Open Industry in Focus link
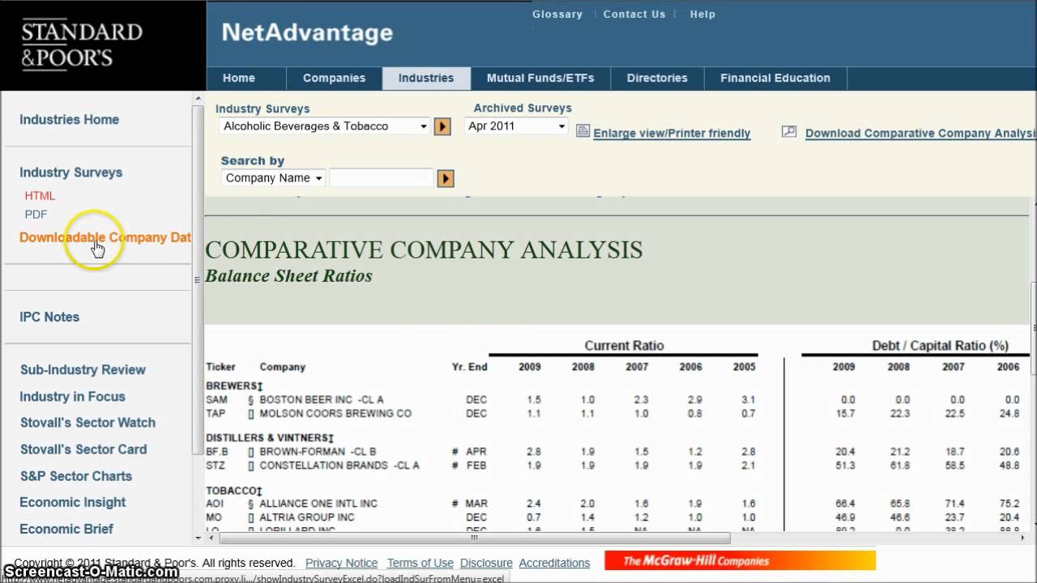The height and width of the screenshot is (583, 1037). coord(72,397)
